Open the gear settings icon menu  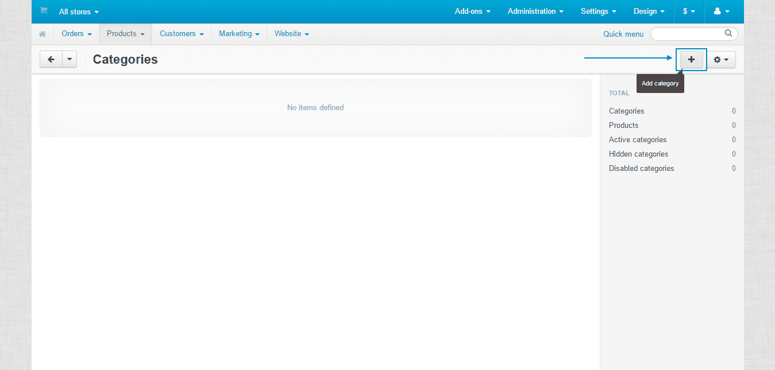tap(721, 59)
